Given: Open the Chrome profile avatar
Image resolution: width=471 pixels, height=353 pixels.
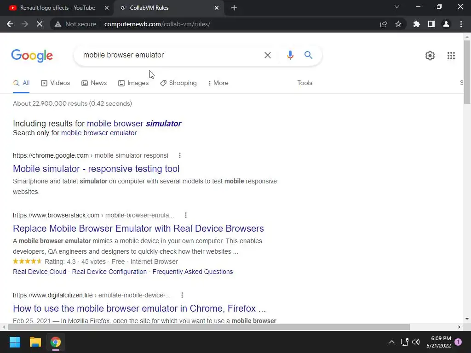Looking at the screenshot, I should pos(446,24).
